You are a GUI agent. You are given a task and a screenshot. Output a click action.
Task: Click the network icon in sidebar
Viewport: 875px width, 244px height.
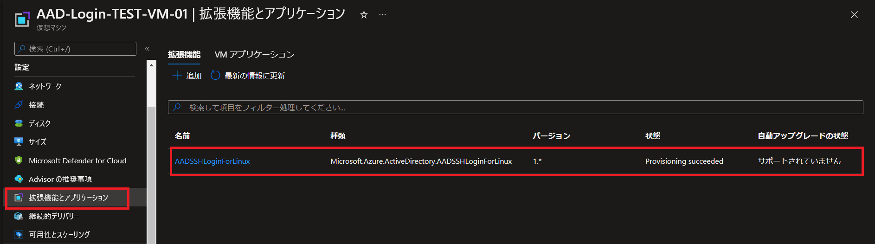[19, 86]
